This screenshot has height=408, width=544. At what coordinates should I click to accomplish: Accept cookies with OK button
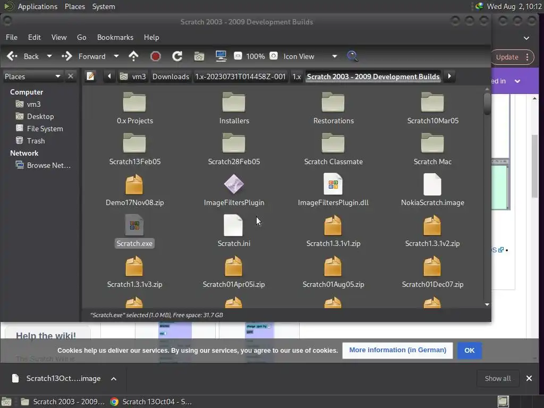(470, 351)
